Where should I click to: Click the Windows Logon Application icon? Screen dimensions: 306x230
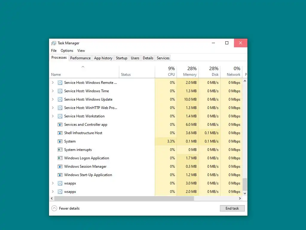point(60,158)
